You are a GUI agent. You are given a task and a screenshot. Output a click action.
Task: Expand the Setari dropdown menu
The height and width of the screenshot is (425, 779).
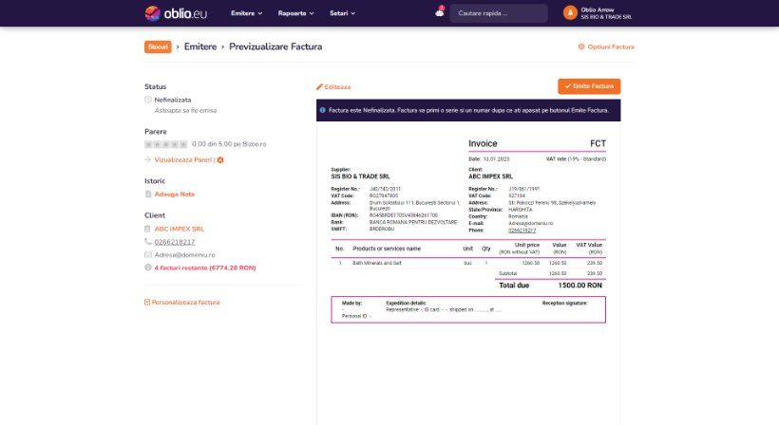[342, 13]
